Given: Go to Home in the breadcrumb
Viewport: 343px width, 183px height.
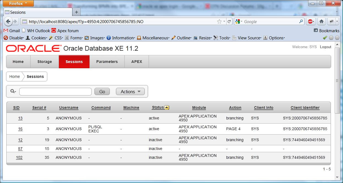Looking at the screenshot, I should (x=15, y=77).
